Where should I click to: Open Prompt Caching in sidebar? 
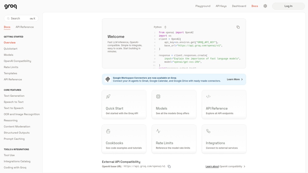14,139
